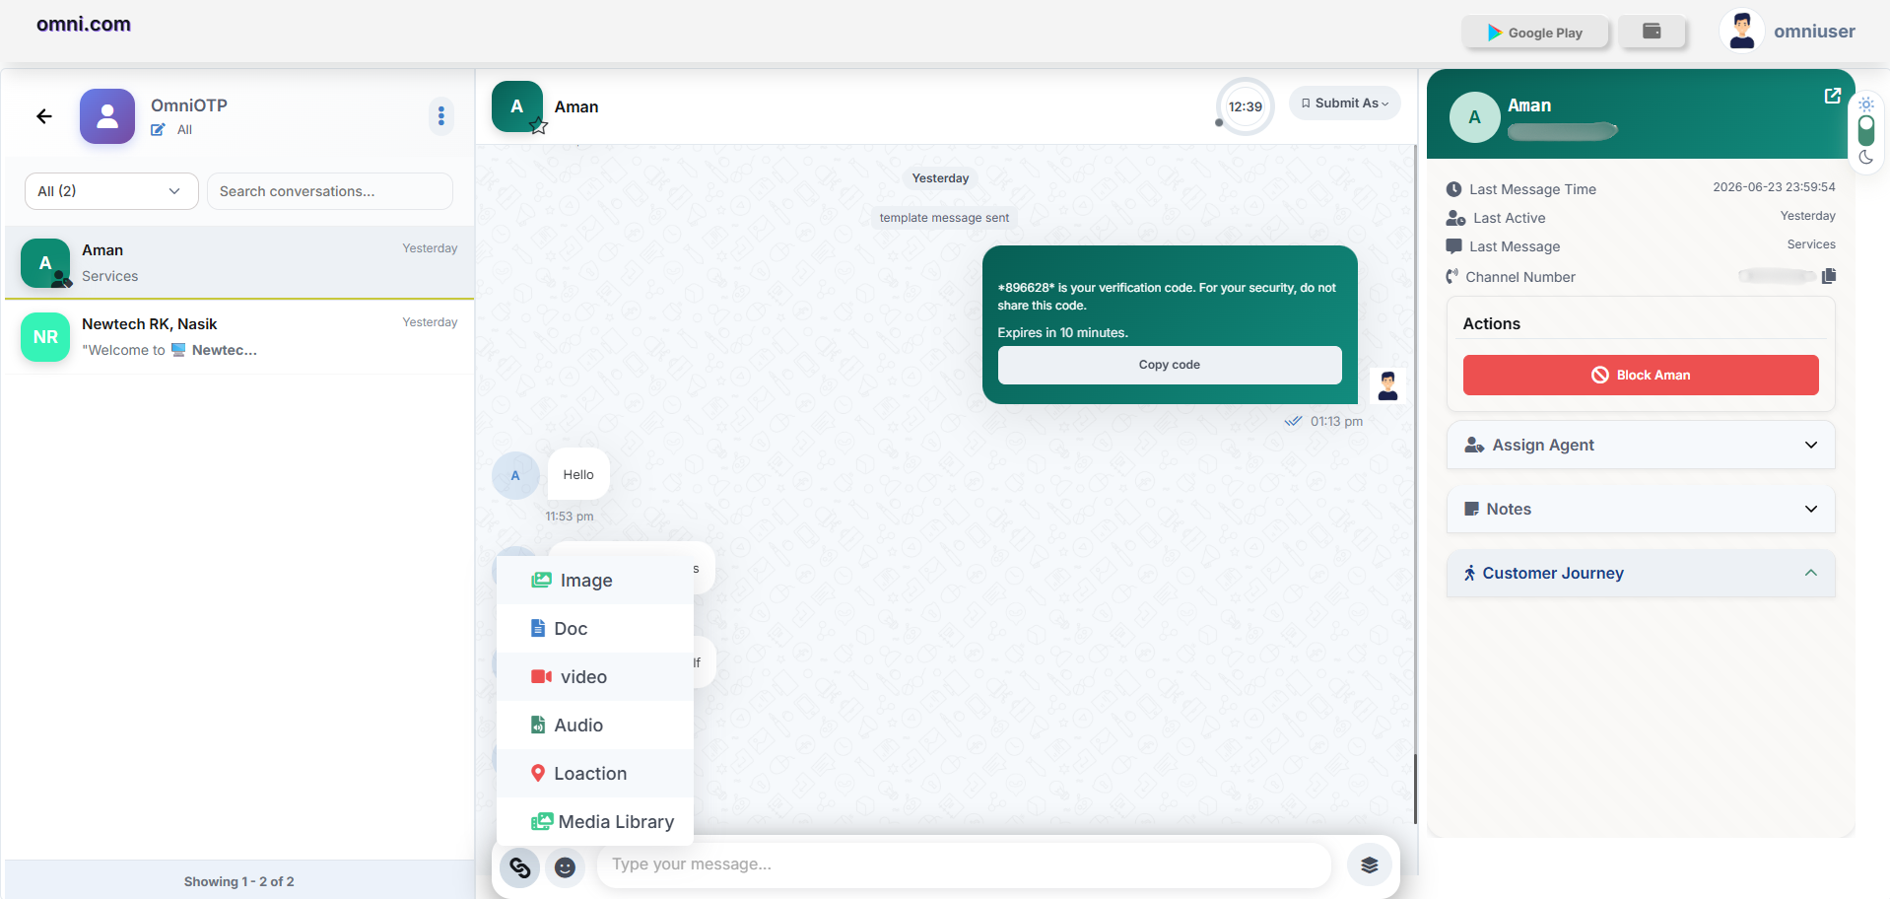The image size is (1890, 899).
Task: Open the Submit As dropdown
Action: 1344,104
